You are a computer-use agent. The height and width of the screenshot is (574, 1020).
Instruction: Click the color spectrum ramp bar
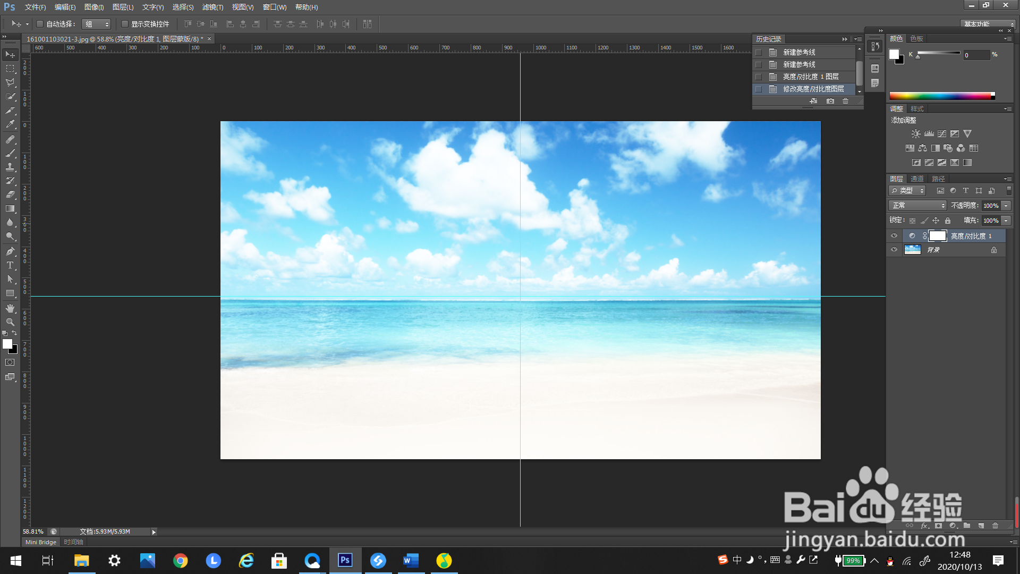940,96
